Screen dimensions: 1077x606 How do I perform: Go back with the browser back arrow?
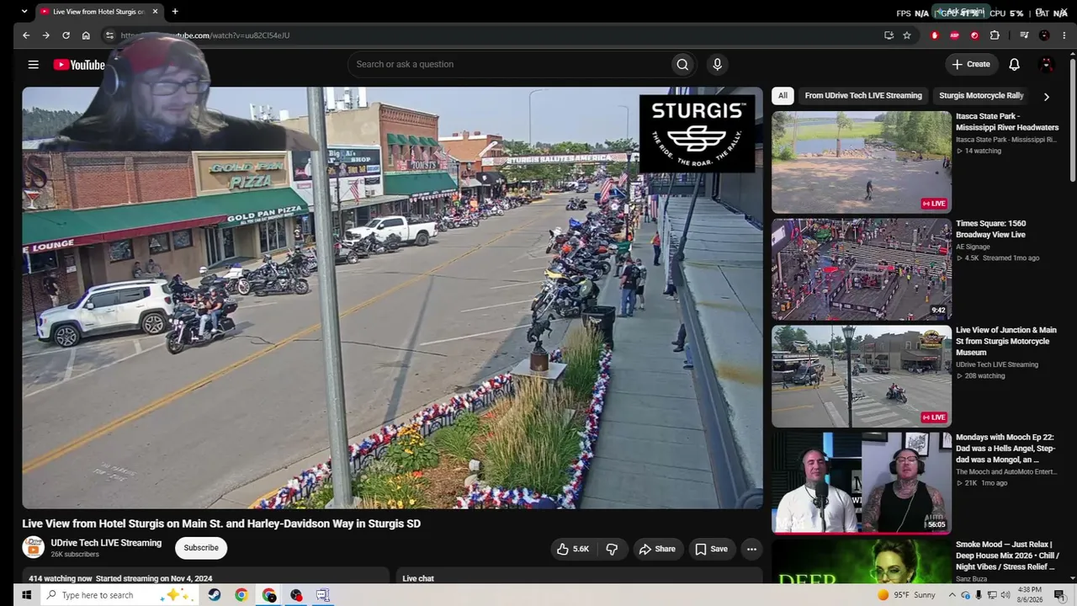[x=26, y=35]
